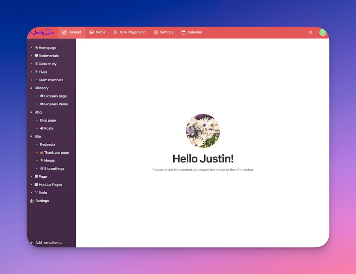
Task: Click the Glossary group label
Action: point(41,88)
